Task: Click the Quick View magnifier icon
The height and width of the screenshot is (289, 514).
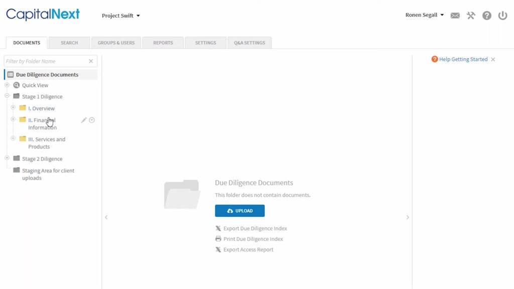Action: pos(17,85)
